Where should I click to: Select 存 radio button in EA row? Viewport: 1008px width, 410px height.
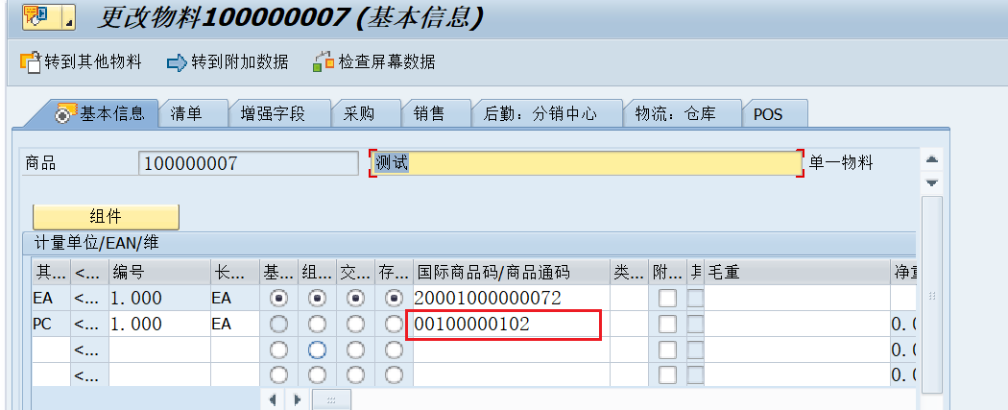tap(394, 299)
